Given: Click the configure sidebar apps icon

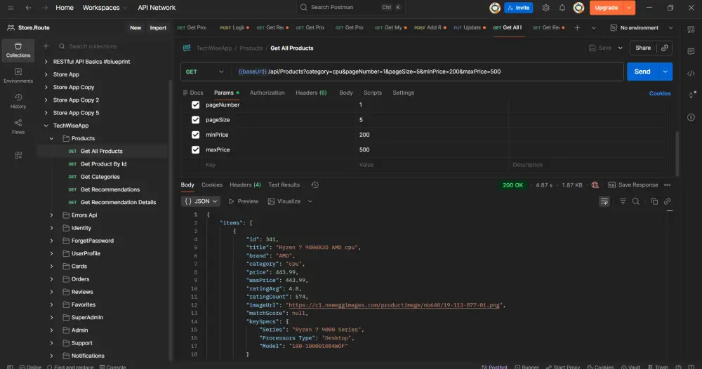Looking at the screenshot, I should tap(18, 155).
